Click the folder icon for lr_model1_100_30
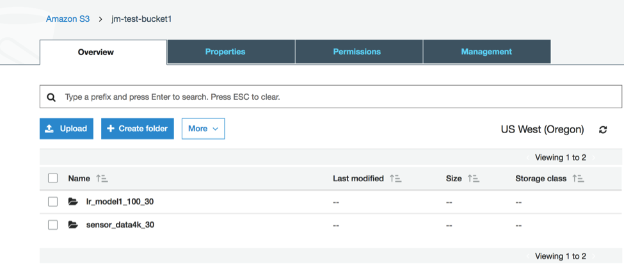Viewport: 624px width, 267px height. tap(73, 202)
